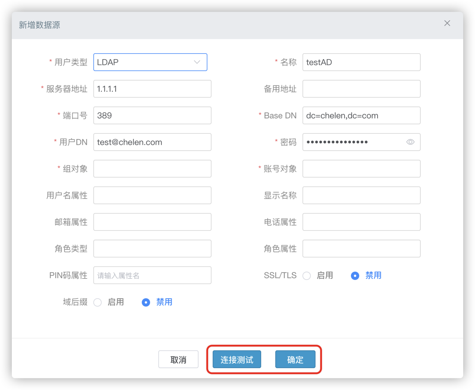The width and height of the screenshot is (475, 390).
Task: Focus the PIN码属性 input field
Action: (x=152, y=275)
